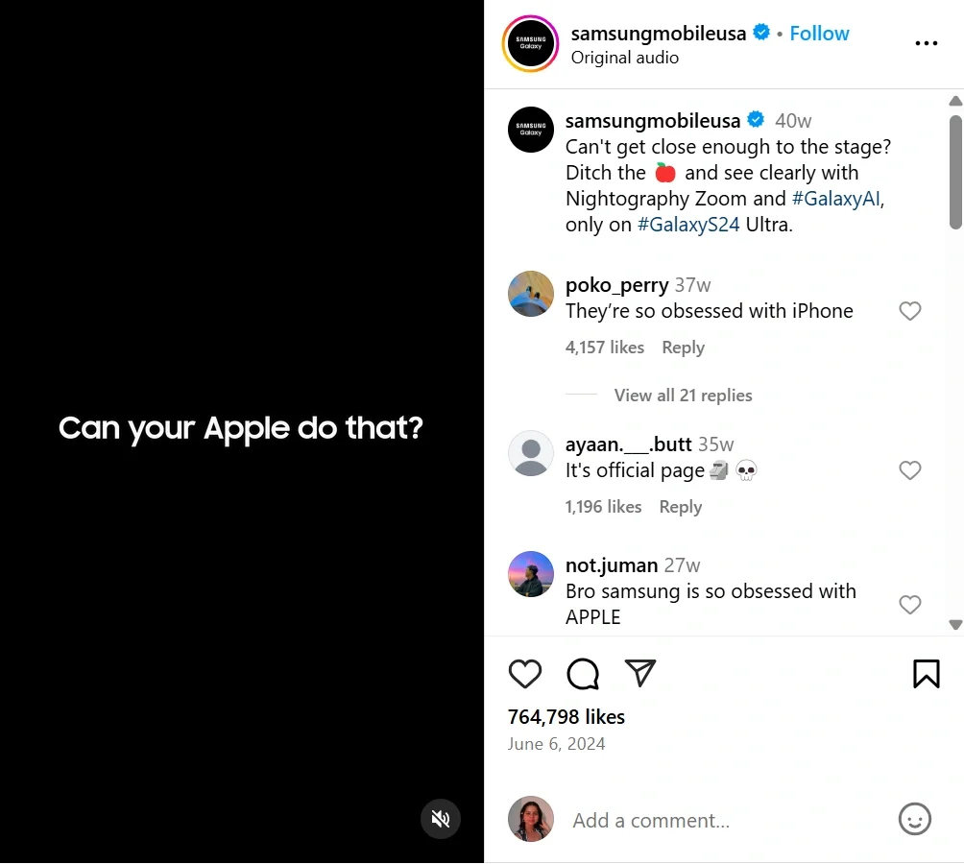Open the three-dot more options menu
The height and width of the screenshot is (864, 964).
pos(926,43)
